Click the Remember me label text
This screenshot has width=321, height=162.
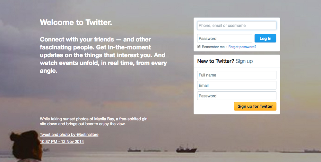coord(213,47)
